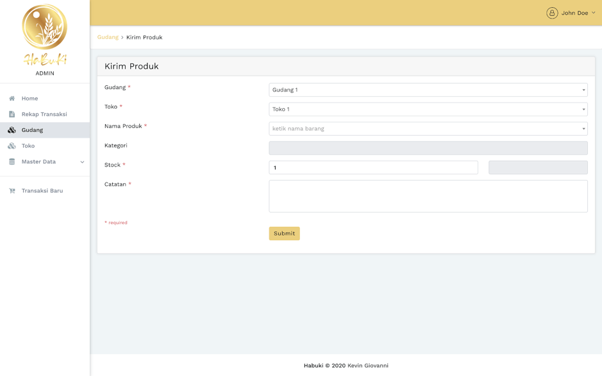Click into the Catatan text area

click(x=428, y=196)
